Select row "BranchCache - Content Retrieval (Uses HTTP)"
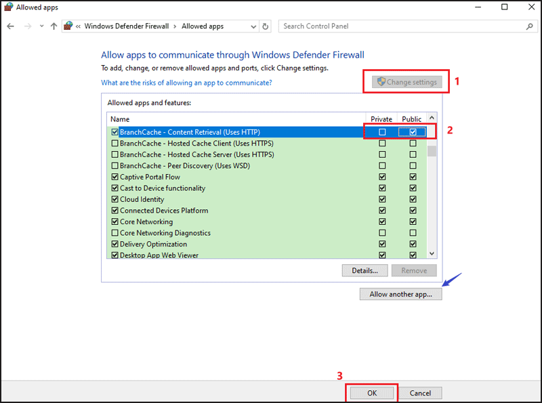The height and width of the screenshot is (403, 542). tap(267, 132)
